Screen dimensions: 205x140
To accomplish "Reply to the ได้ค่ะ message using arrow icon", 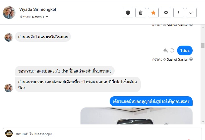I will tap(165, 50).
